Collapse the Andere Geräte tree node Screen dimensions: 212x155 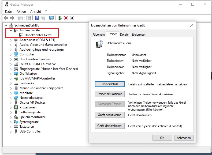coord(11,30)
